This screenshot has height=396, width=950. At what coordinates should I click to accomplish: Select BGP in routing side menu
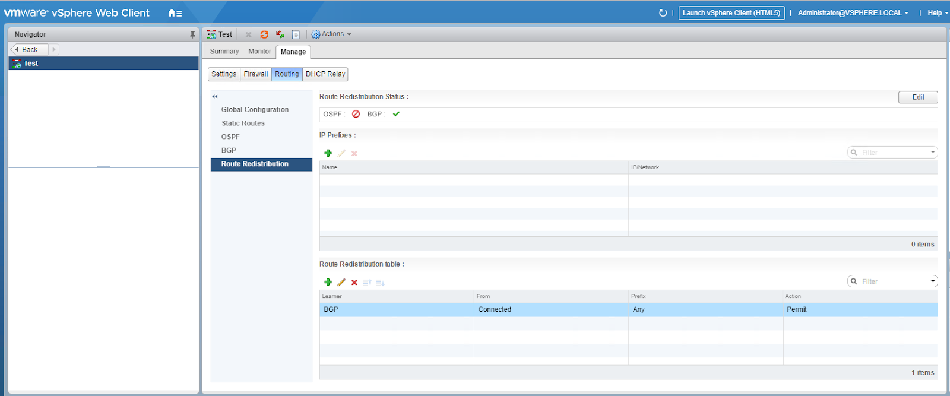coord(229,150)
